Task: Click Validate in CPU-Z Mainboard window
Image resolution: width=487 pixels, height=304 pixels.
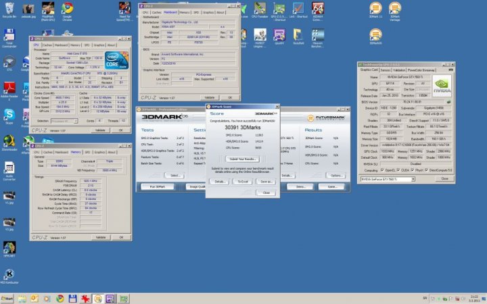Action: pos(209,97)
